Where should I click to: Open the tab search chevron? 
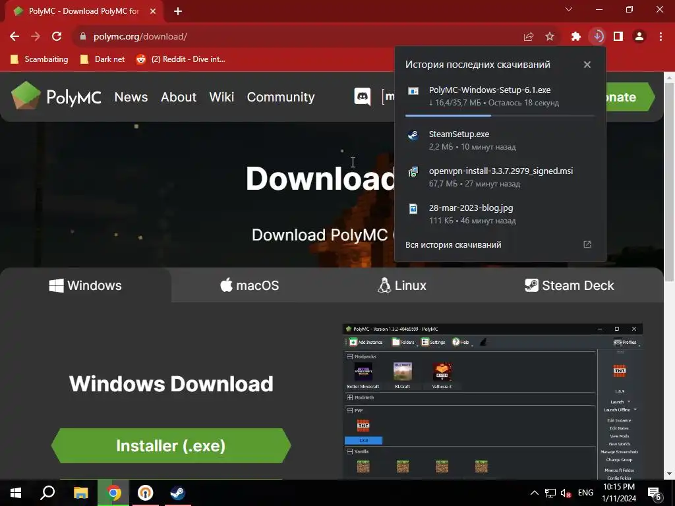pos(569,9)
